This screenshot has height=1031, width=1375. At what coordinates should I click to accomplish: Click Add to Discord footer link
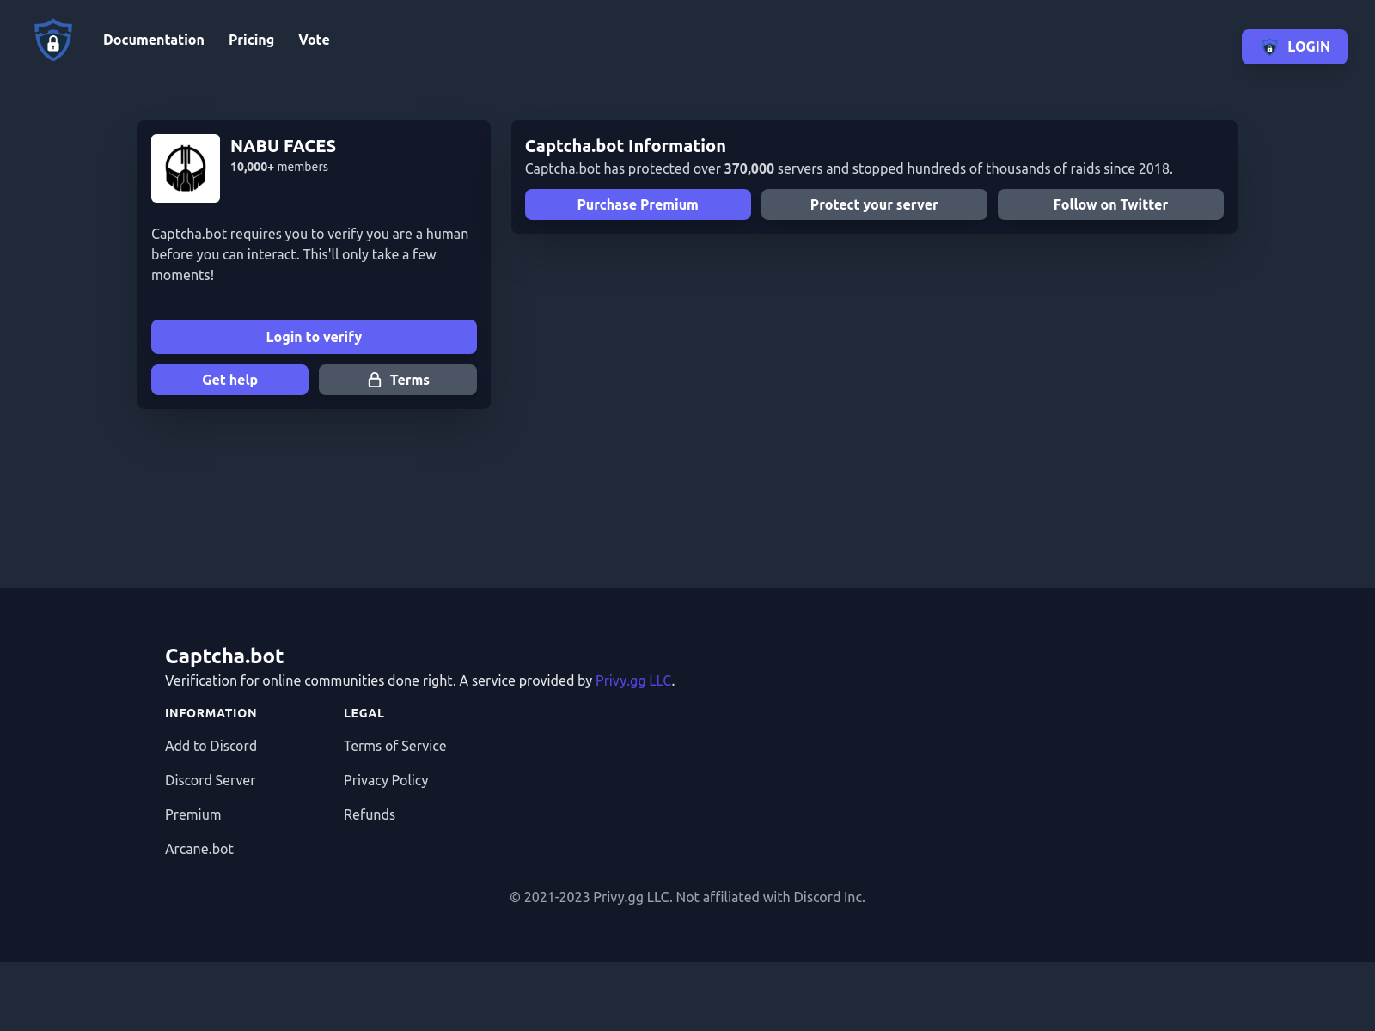pos(211,746)
